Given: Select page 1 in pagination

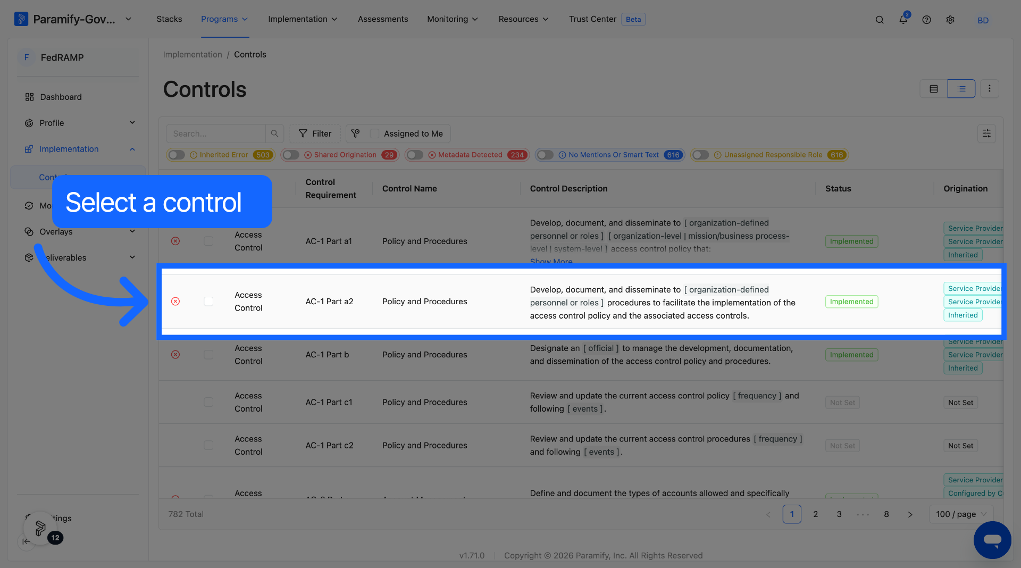Looking at the screenshot, I should pyautogui.click(x=792, y=514).
